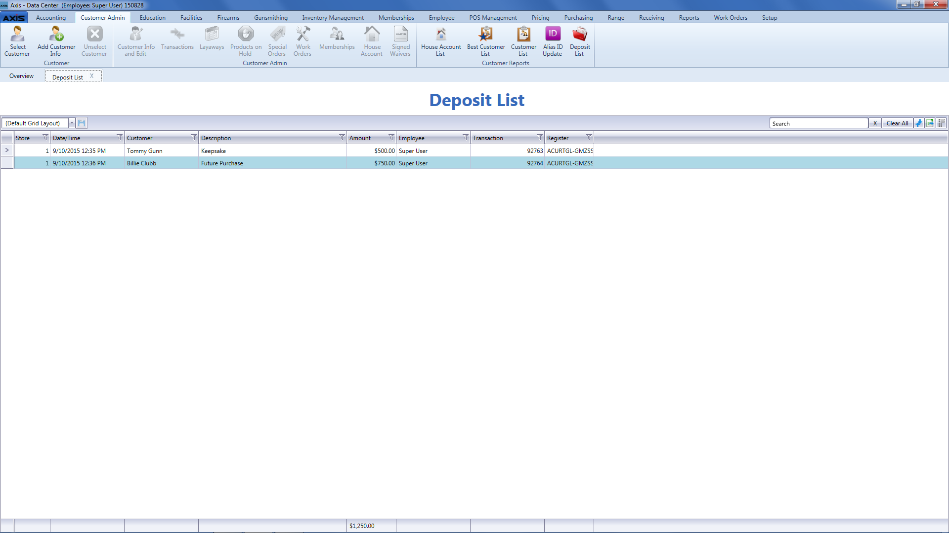The width and height of the screenshot is (949, 533).
Task: Open the Customer List report
Action: [x=523, y=41]
